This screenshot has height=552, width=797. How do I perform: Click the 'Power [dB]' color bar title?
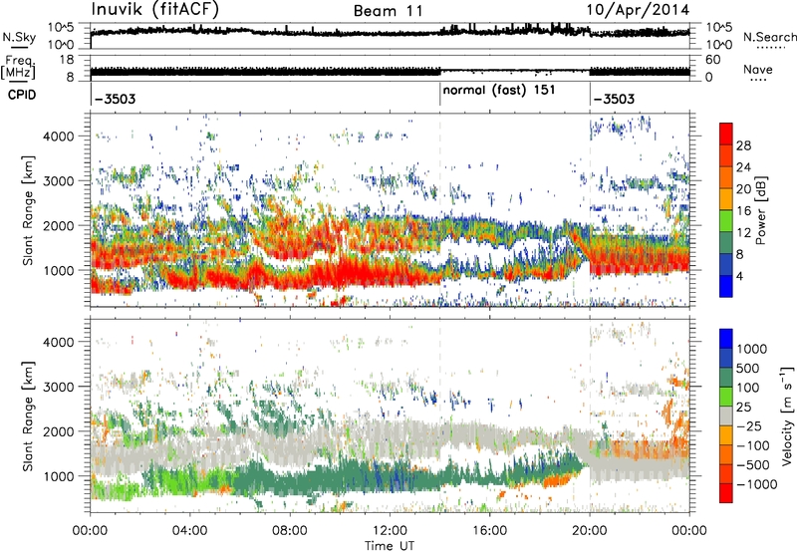point(761,210)
